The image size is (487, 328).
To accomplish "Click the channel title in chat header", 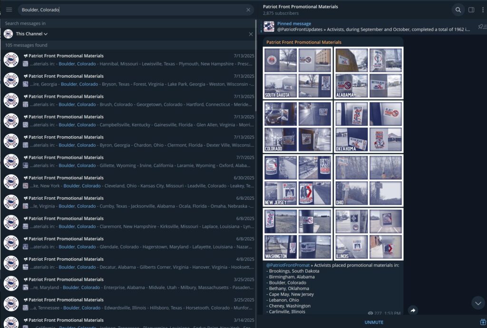I will [301, 7].
